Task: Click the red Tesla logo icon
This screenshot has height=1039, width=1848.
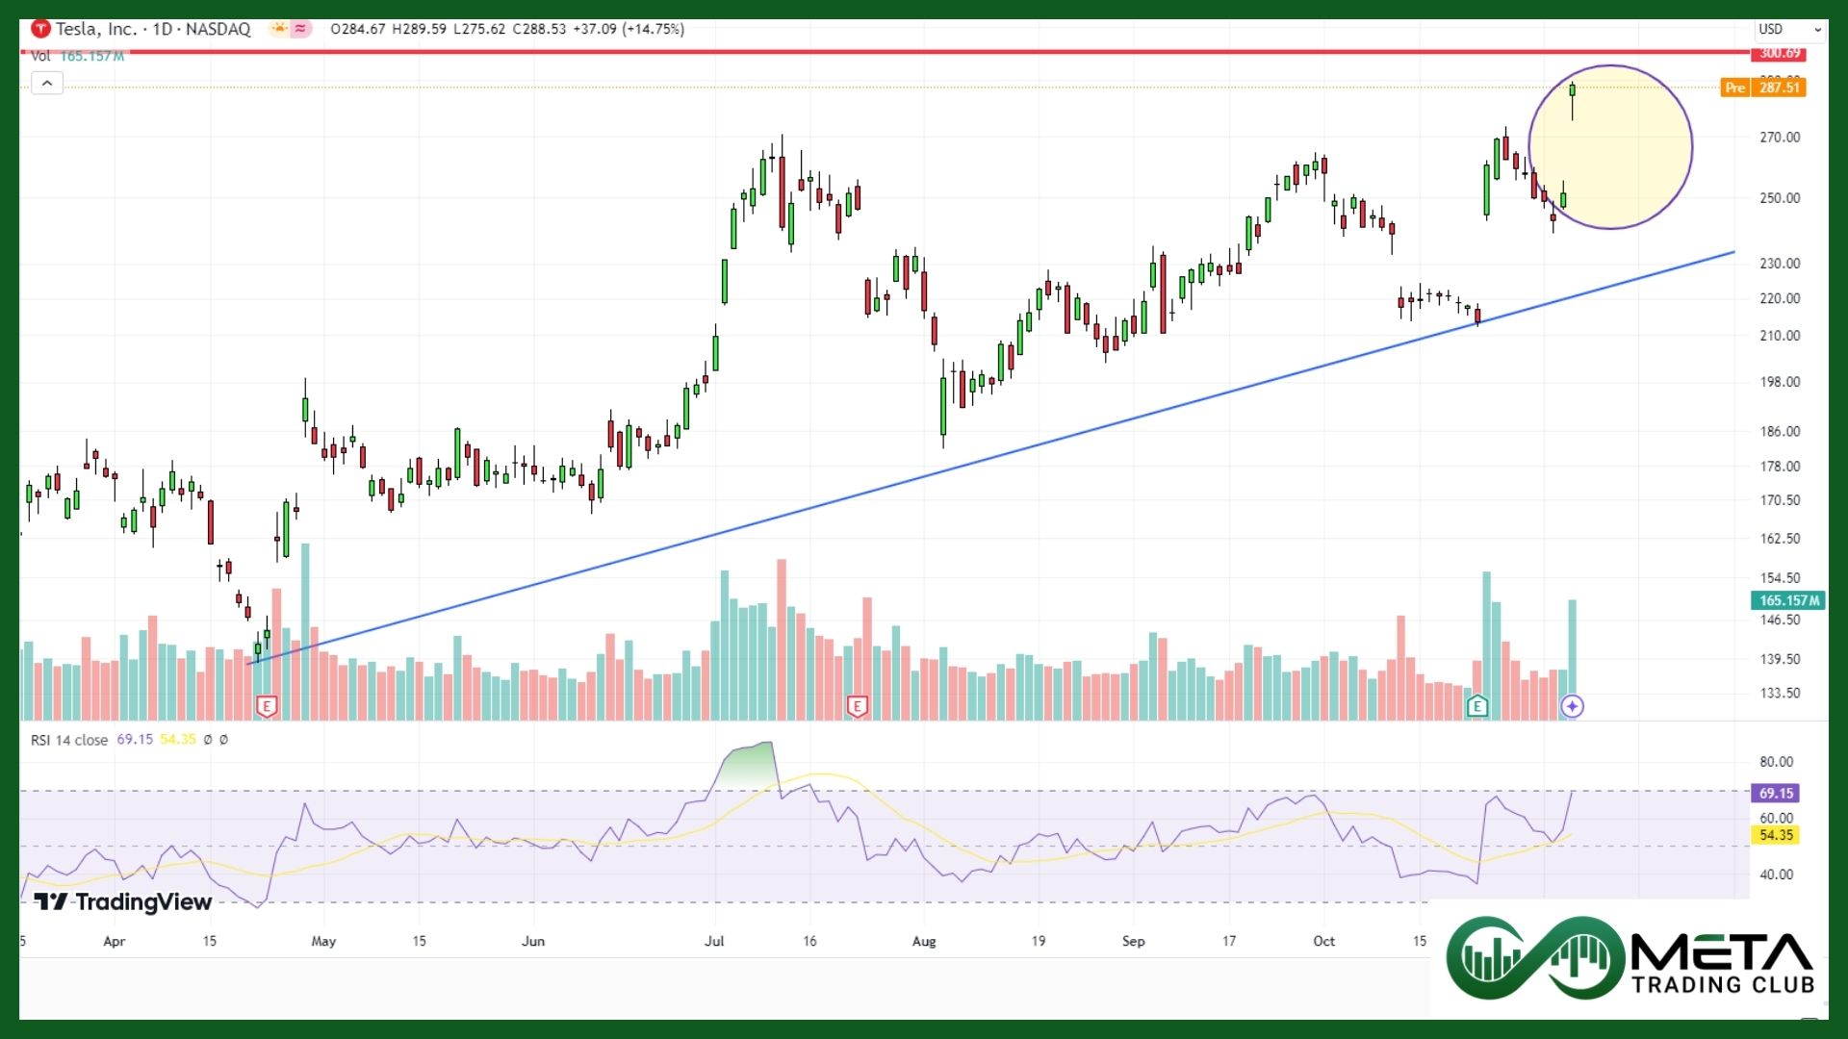Action: [x=40, y=29]
